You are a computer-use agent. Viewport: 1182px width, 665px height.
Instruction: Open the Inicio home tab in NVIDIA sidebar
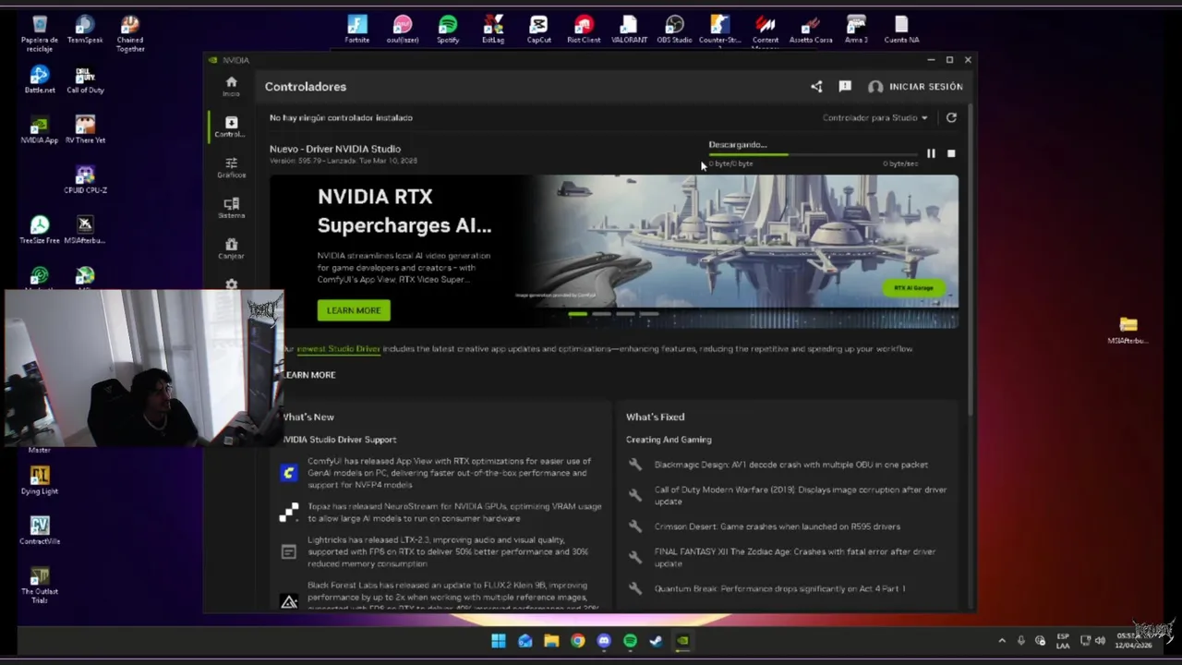coord(231,86)
